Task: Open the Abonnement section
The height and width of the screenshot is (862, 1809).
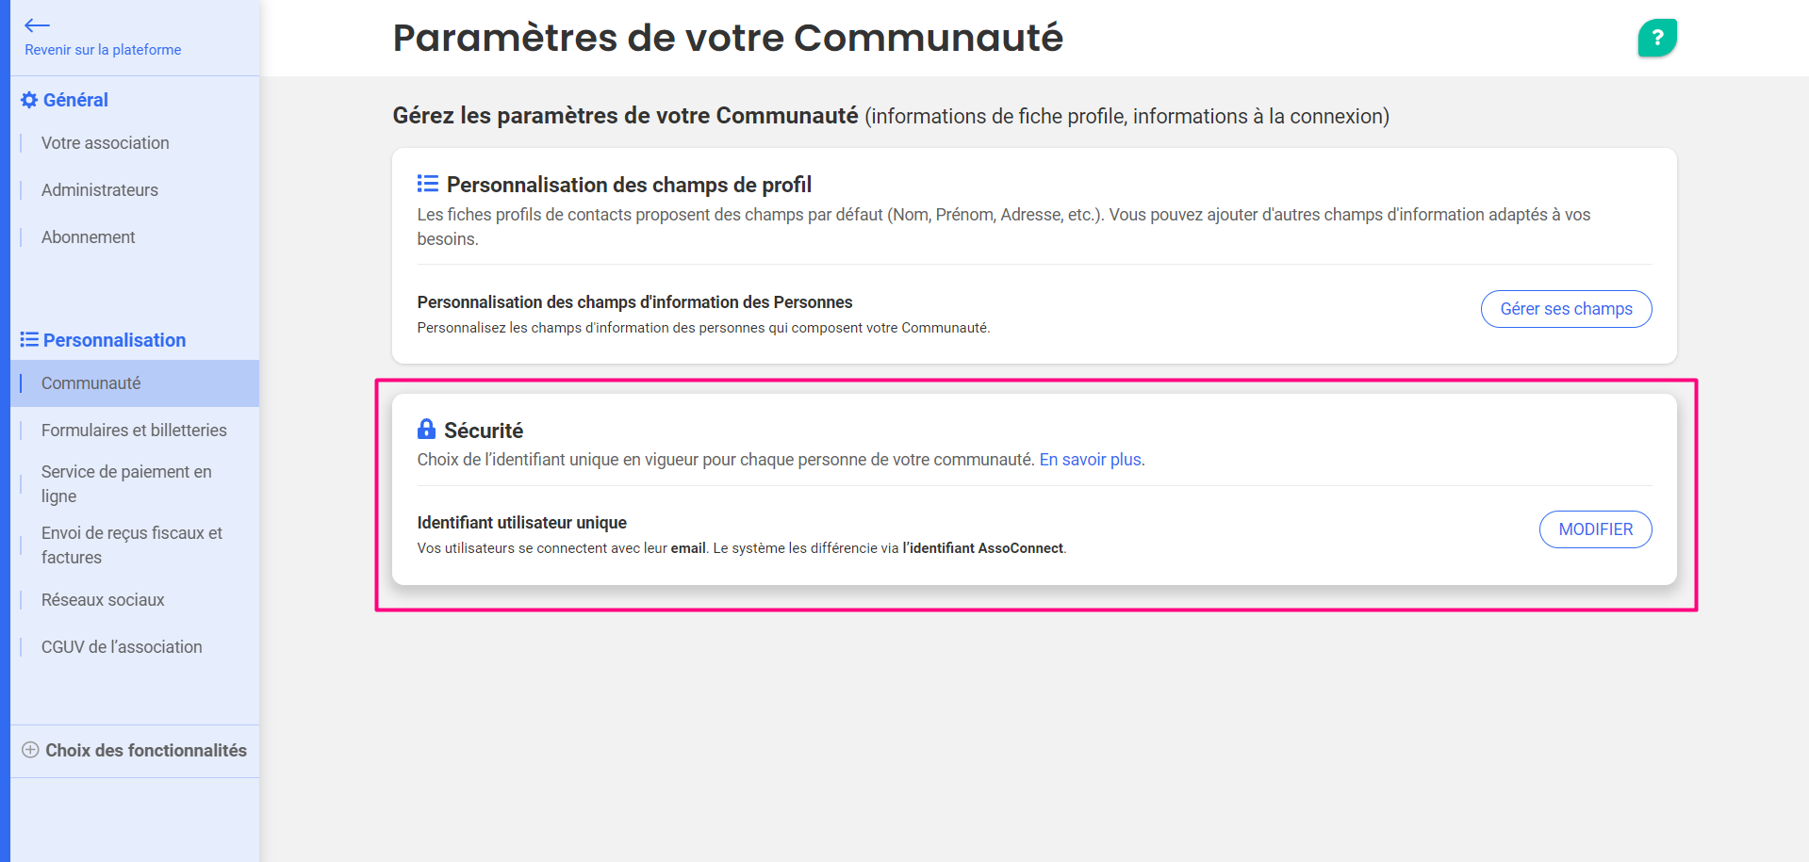Action: tap(88, 237)
